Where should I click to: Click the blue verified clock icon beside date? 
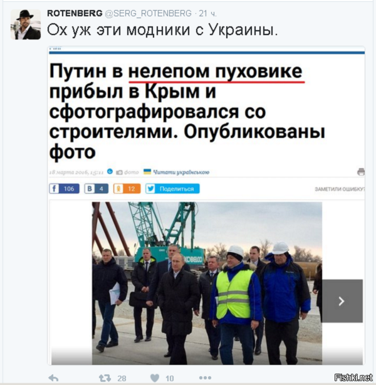click(x=110, y=171)
